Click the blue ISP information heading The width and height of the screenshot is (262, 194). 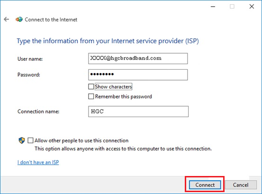pos(108,41)
